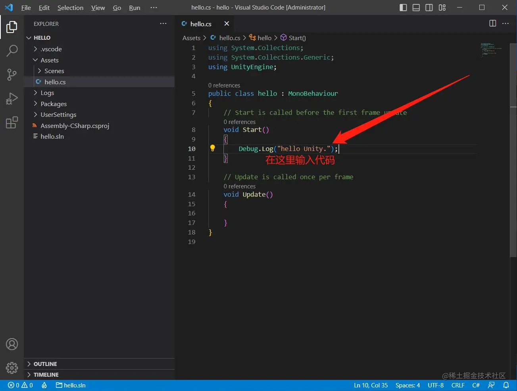Click the Accounts icon

pyautogui.click(x=12, y=344)
